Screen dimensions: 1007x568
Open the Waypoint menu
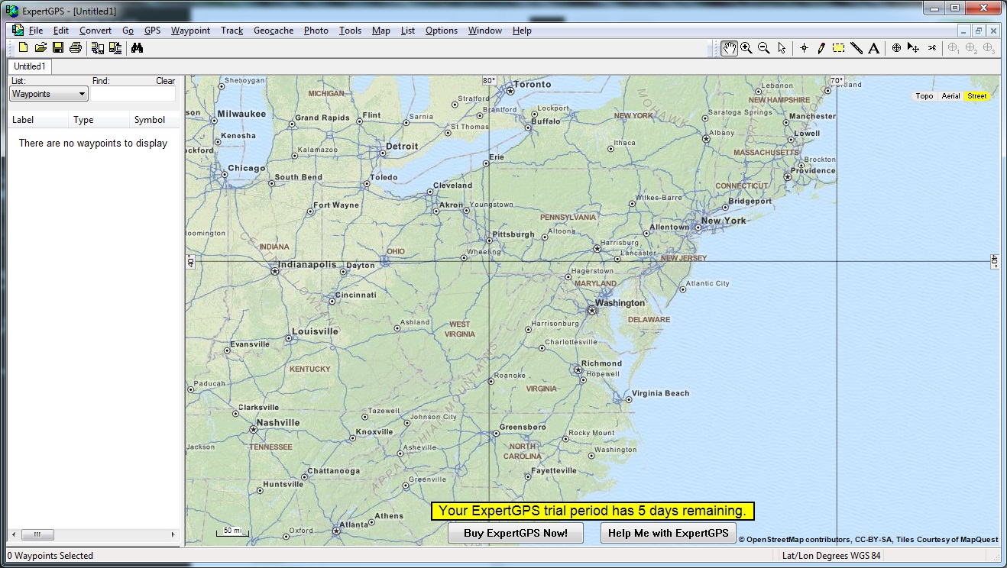[190, 31]
